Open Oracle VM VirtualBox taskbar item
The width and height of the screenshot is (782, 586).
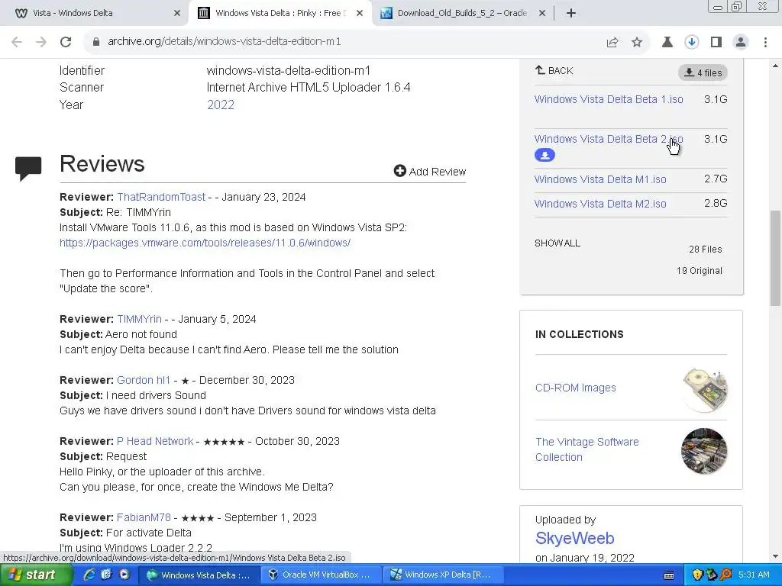(x=321, y=575)
